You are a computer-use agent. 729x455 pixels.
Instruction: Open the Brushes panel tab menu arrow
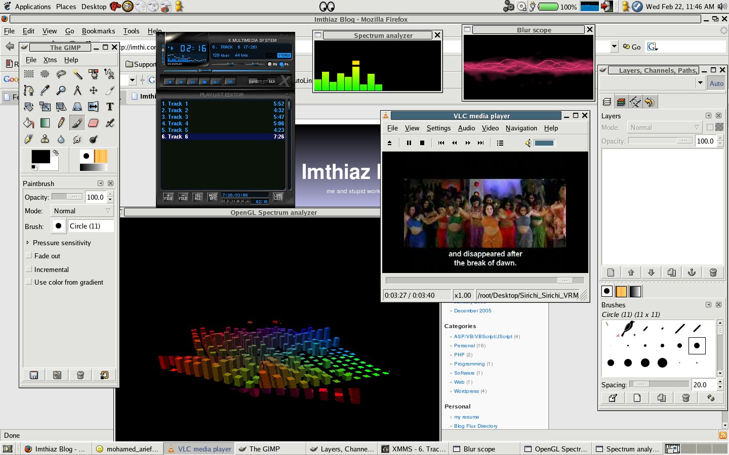(708, 305)
